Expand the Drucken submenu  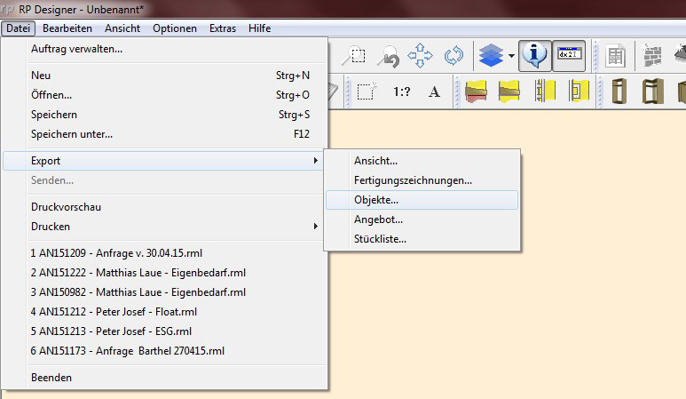click(x=164, y=227)
